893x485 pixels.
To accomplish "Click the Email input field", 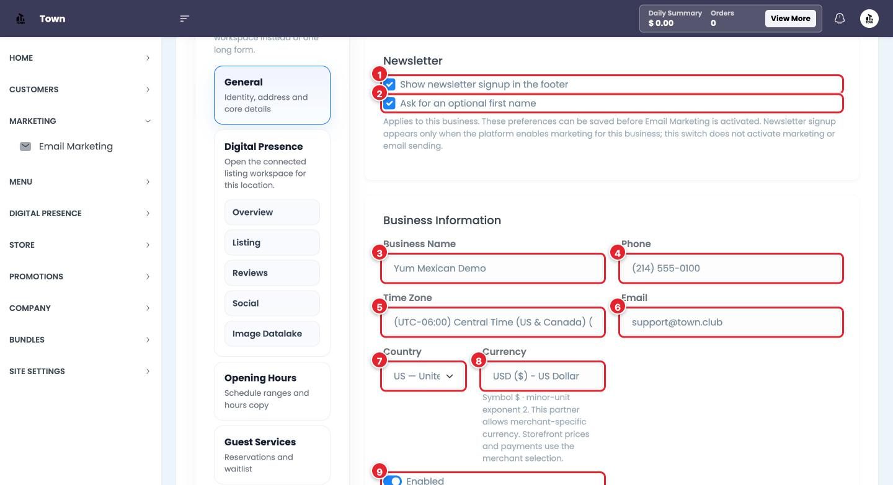I will tap(732, 322).
